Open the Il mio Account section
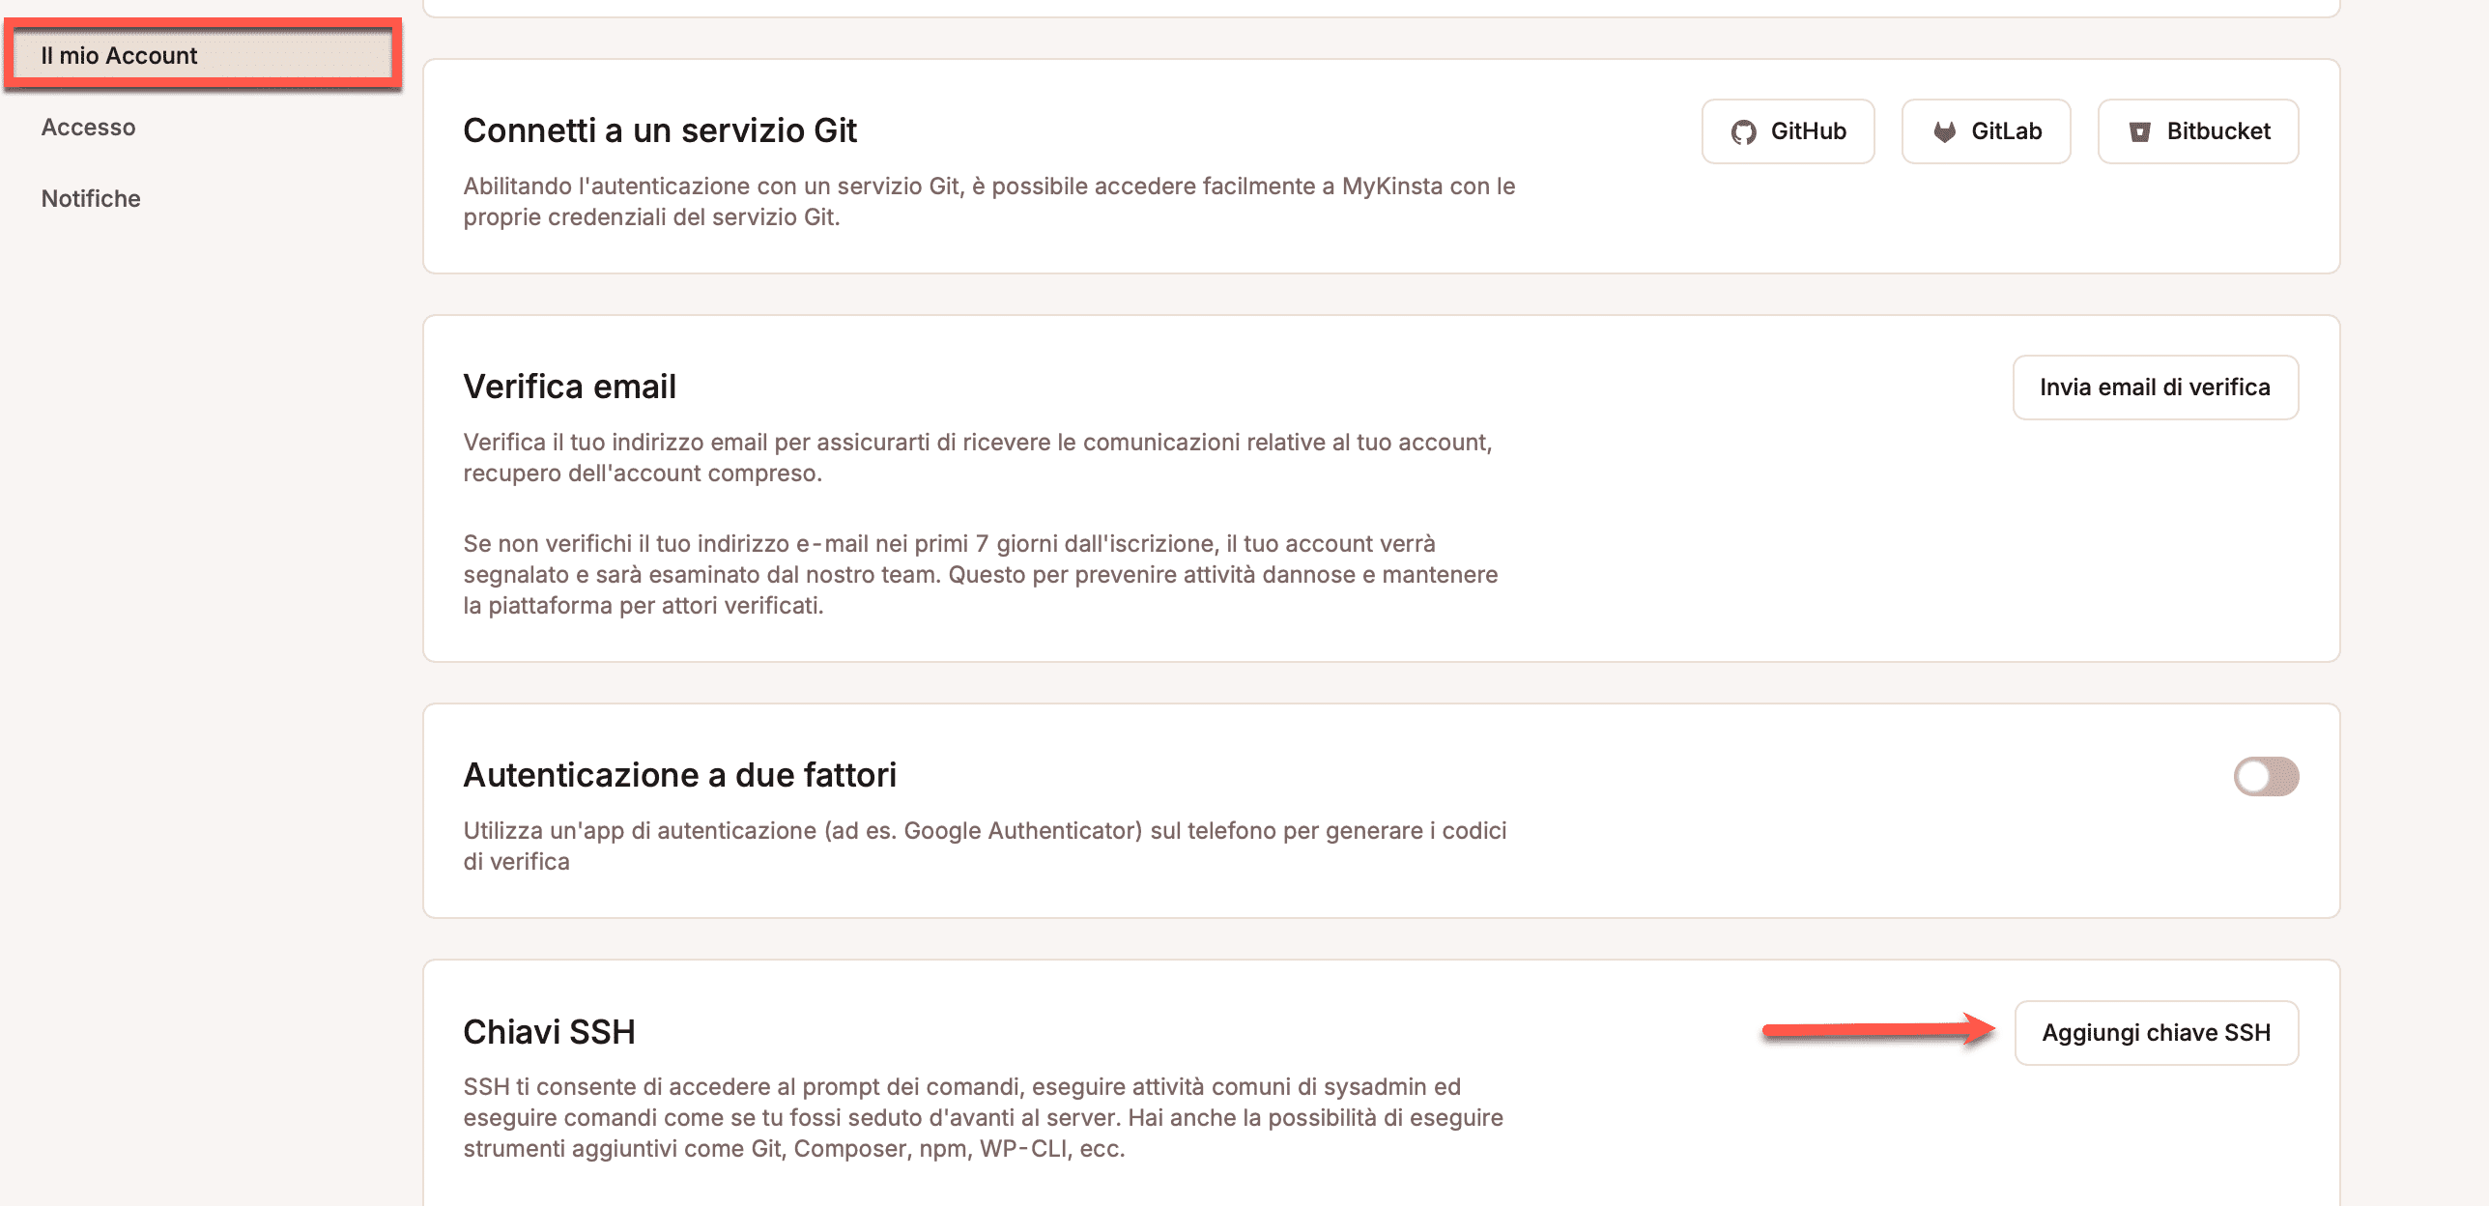 pos(119,56)
